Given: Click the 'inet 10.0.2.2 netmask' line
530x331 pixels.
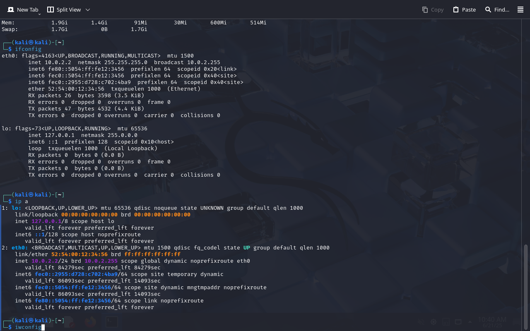Looking at the screenshot, I should (124, 62).
